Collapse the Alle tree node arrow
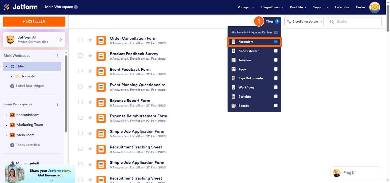 6,67
